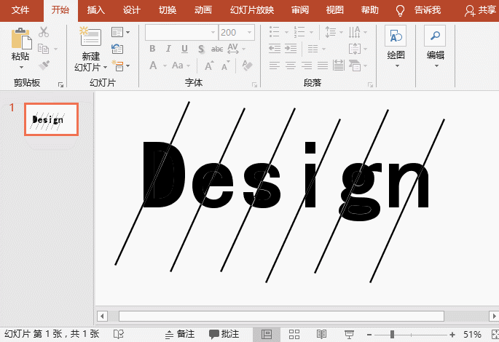
Task: Click the 共享 (Share) button
Action: pyautogui.click(x=480, y=10)
